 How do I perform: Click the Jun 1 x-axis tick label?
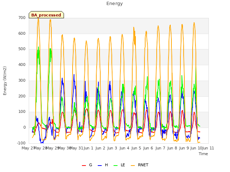pos(88,148)
